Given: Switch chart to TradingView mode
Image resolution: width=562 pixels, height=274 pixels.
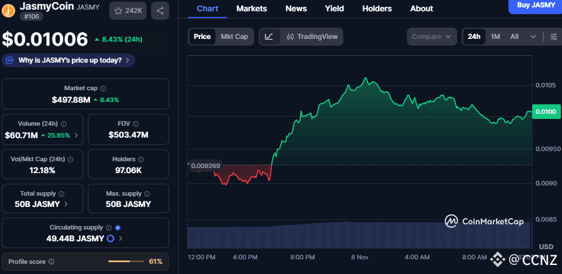Looking at the screenshot, I should [x=312, y=37].
